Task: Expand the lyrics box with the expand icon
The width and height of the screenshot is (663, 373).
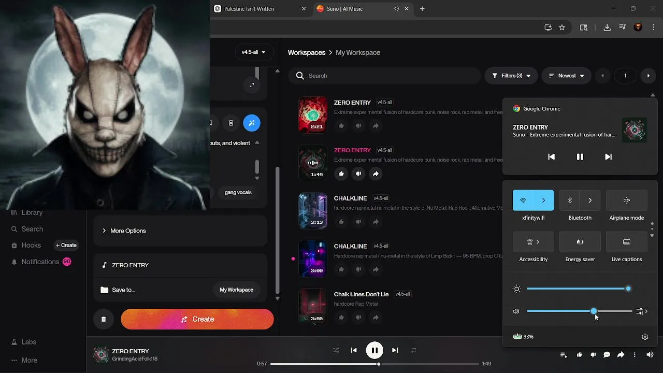Action: [x=252, y=85]
